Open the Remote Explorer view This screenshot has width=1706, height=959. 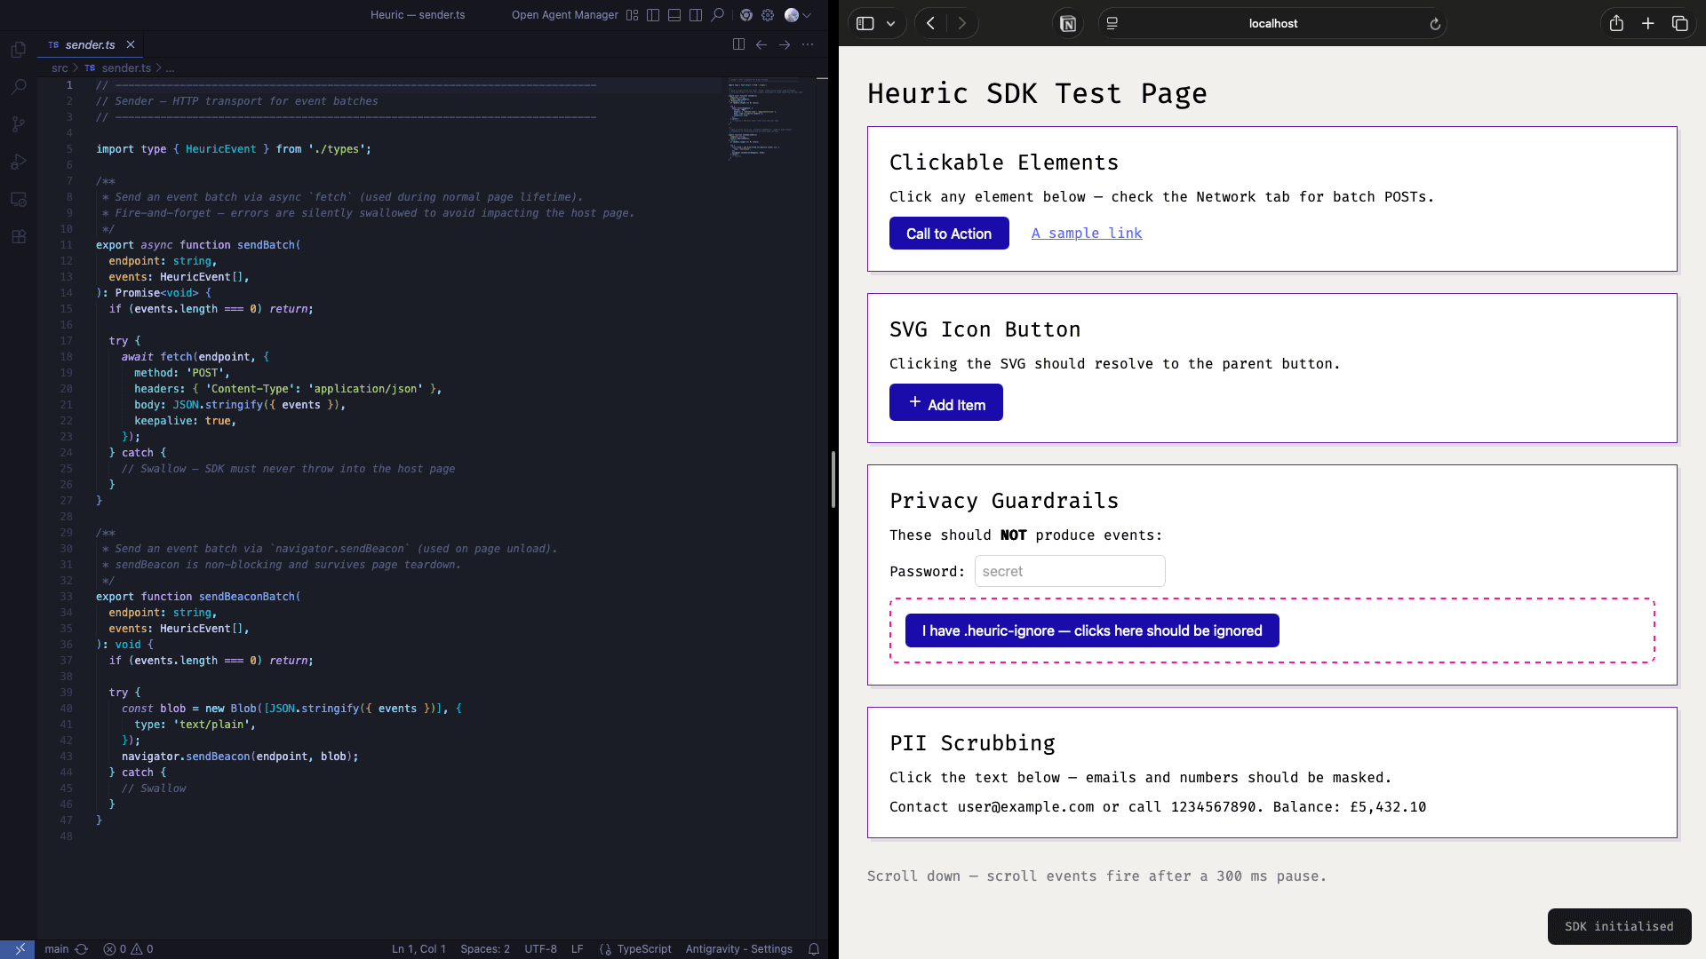[19, 199]
